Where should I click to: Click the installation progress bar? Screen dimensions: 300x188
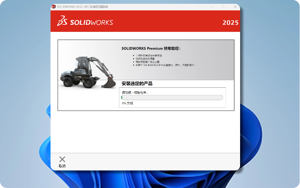pyautogui.click(x=172, y=97)
